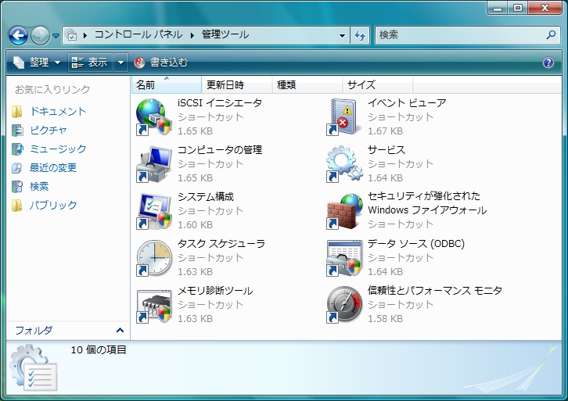The height and width of the screenshot is (401, 568).
Task: Click the ピクチャ icon in sidebar
Action: pos(16,131)
